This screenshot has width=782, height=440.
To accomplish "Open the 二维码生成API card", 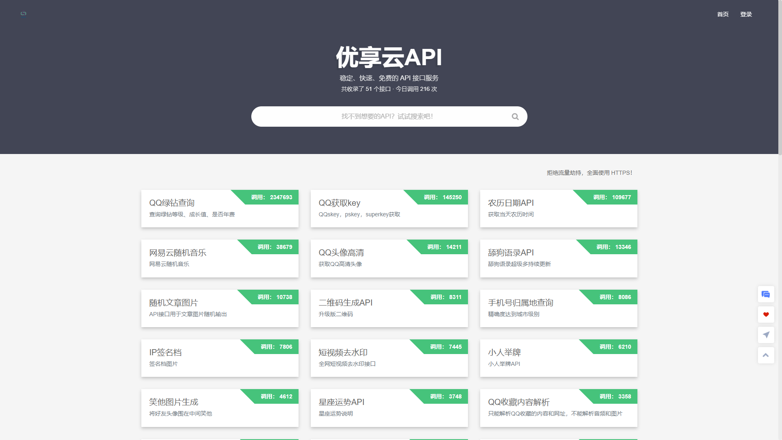I will click(x=345, y=302).
